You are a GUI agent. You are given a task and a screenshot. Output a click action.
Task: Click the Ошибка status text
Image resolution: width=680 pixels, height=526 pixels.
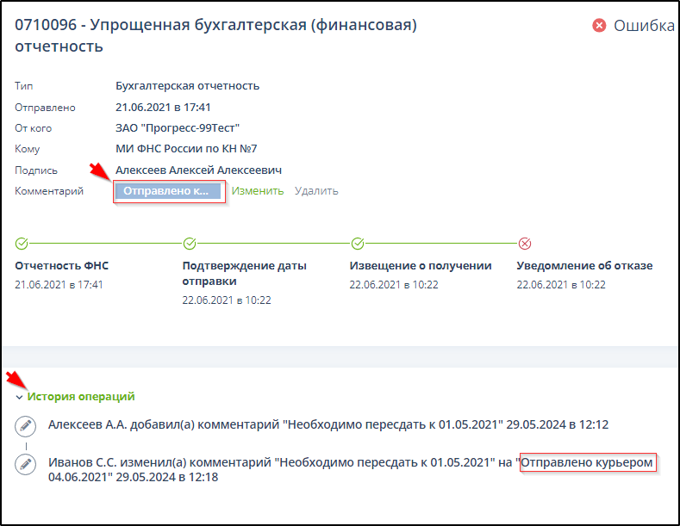click(643, 26)
